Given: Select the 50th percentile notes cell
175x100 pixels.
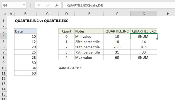Looking at the screenshot, I should 89,47.
